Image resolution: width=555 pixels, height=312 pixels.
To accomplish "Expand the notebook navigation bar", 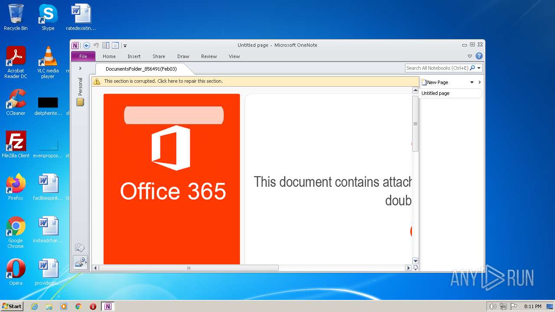I will 80,68.
